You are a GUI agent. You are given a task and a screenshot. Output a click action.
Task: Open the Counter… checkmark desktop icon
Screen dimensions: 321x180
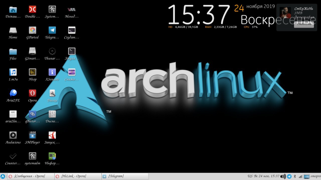(13, 156)
